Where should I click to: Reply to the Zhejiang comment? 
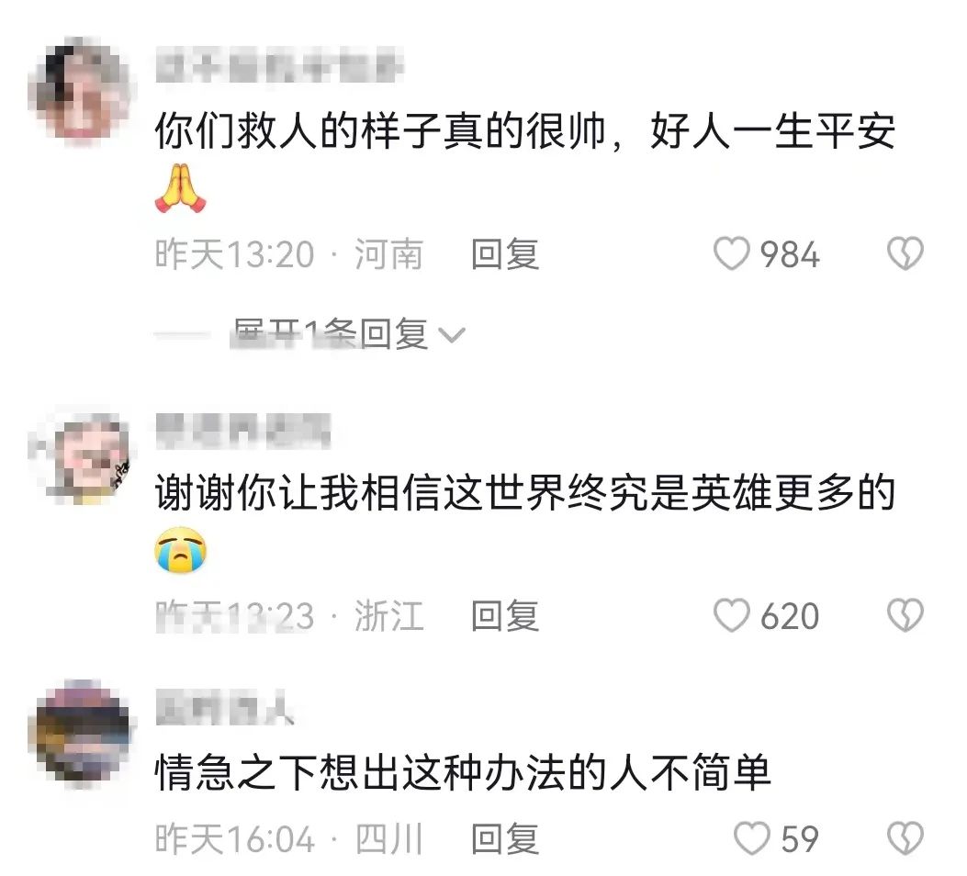click(505, 615)
